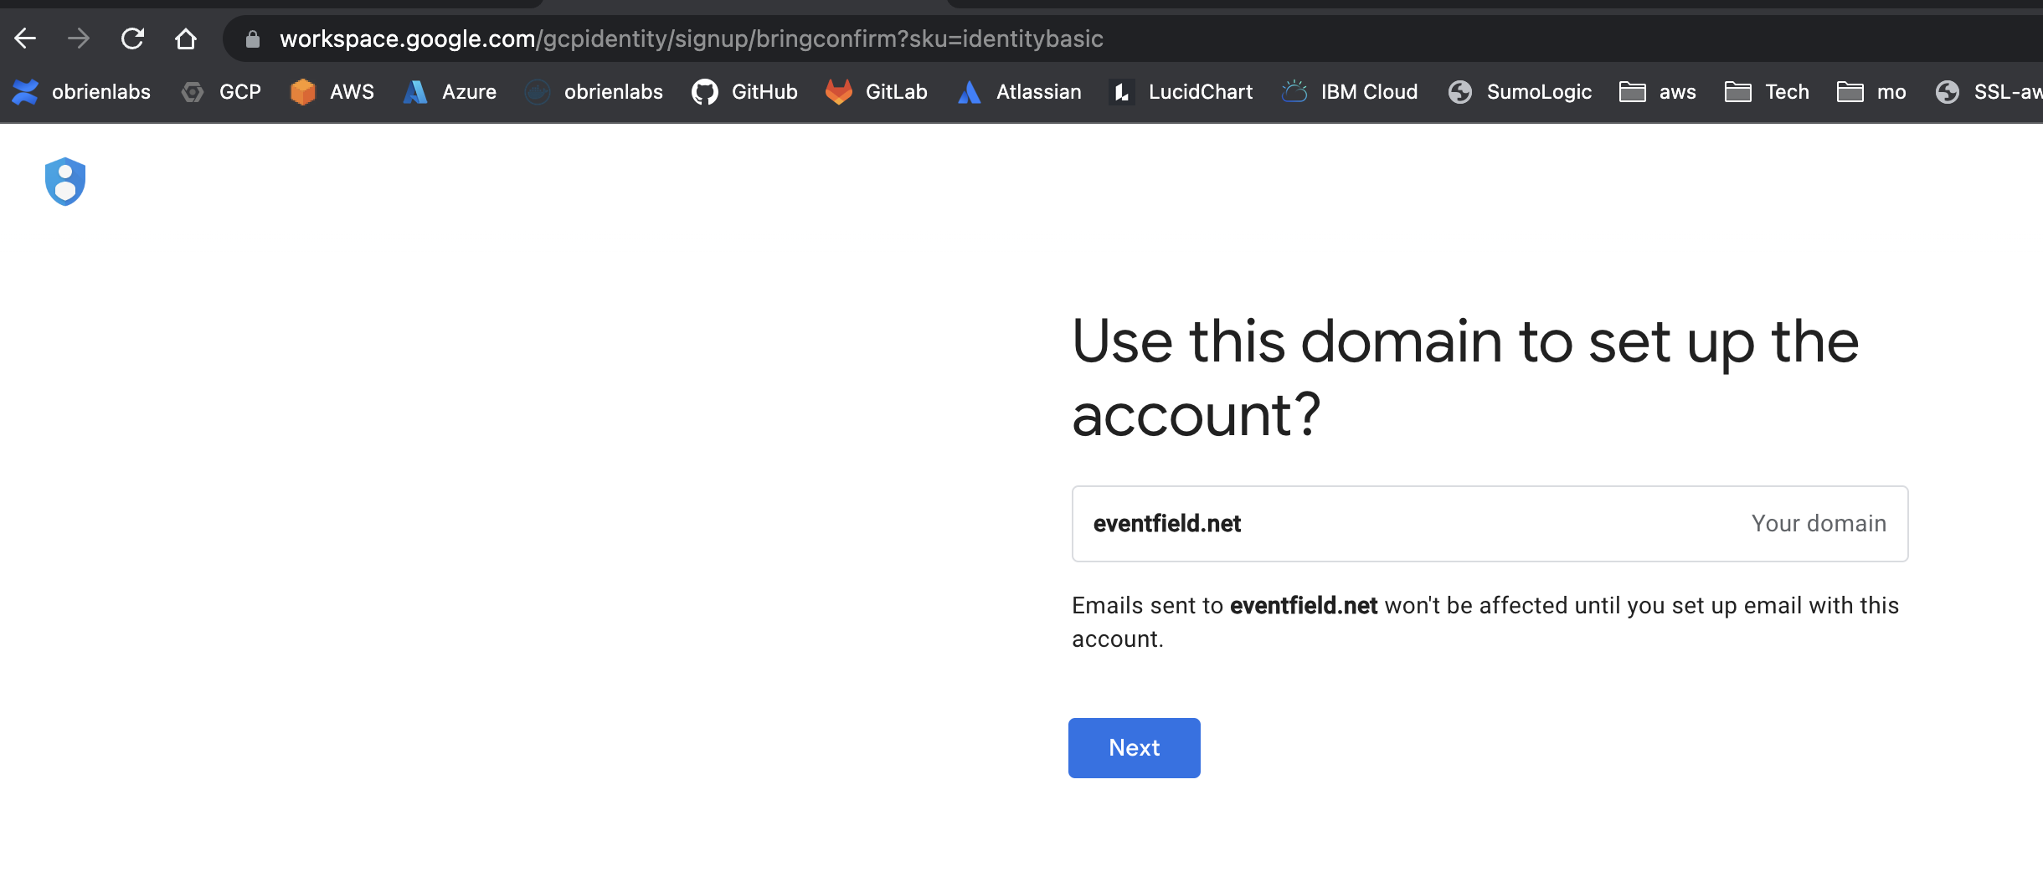Screen dimensions: 2043x882
Task: Open the AWS bookmark
Action: pos(331,92)
